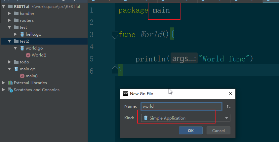The height and width of the screenshot is (142, 279).
Task: Click gopher icon in Kind dropdown
Action: pyautogui.click(x=146, y=118)
